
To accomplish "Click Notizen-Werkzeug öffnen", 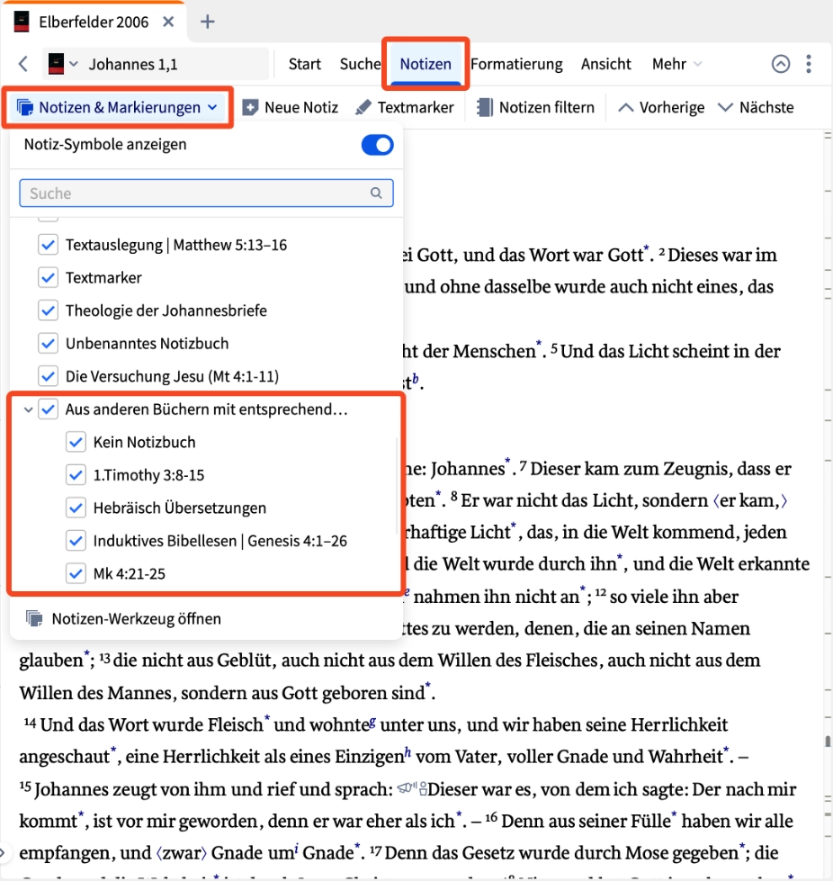I will tap(123, 618).
